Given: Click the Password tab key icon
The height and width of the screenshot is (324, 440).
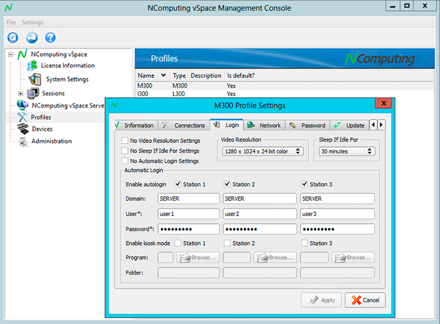Looking at the screenshot, I should 292,125.
